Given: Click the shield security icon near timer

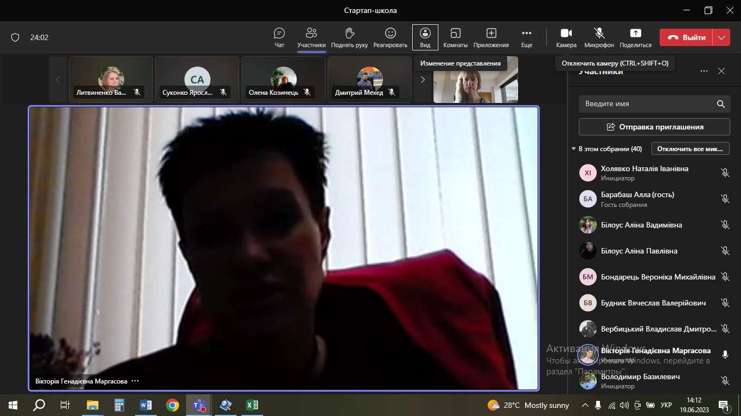Looking at the screenshot, I should pyautogui.click(x=15, y=37).
